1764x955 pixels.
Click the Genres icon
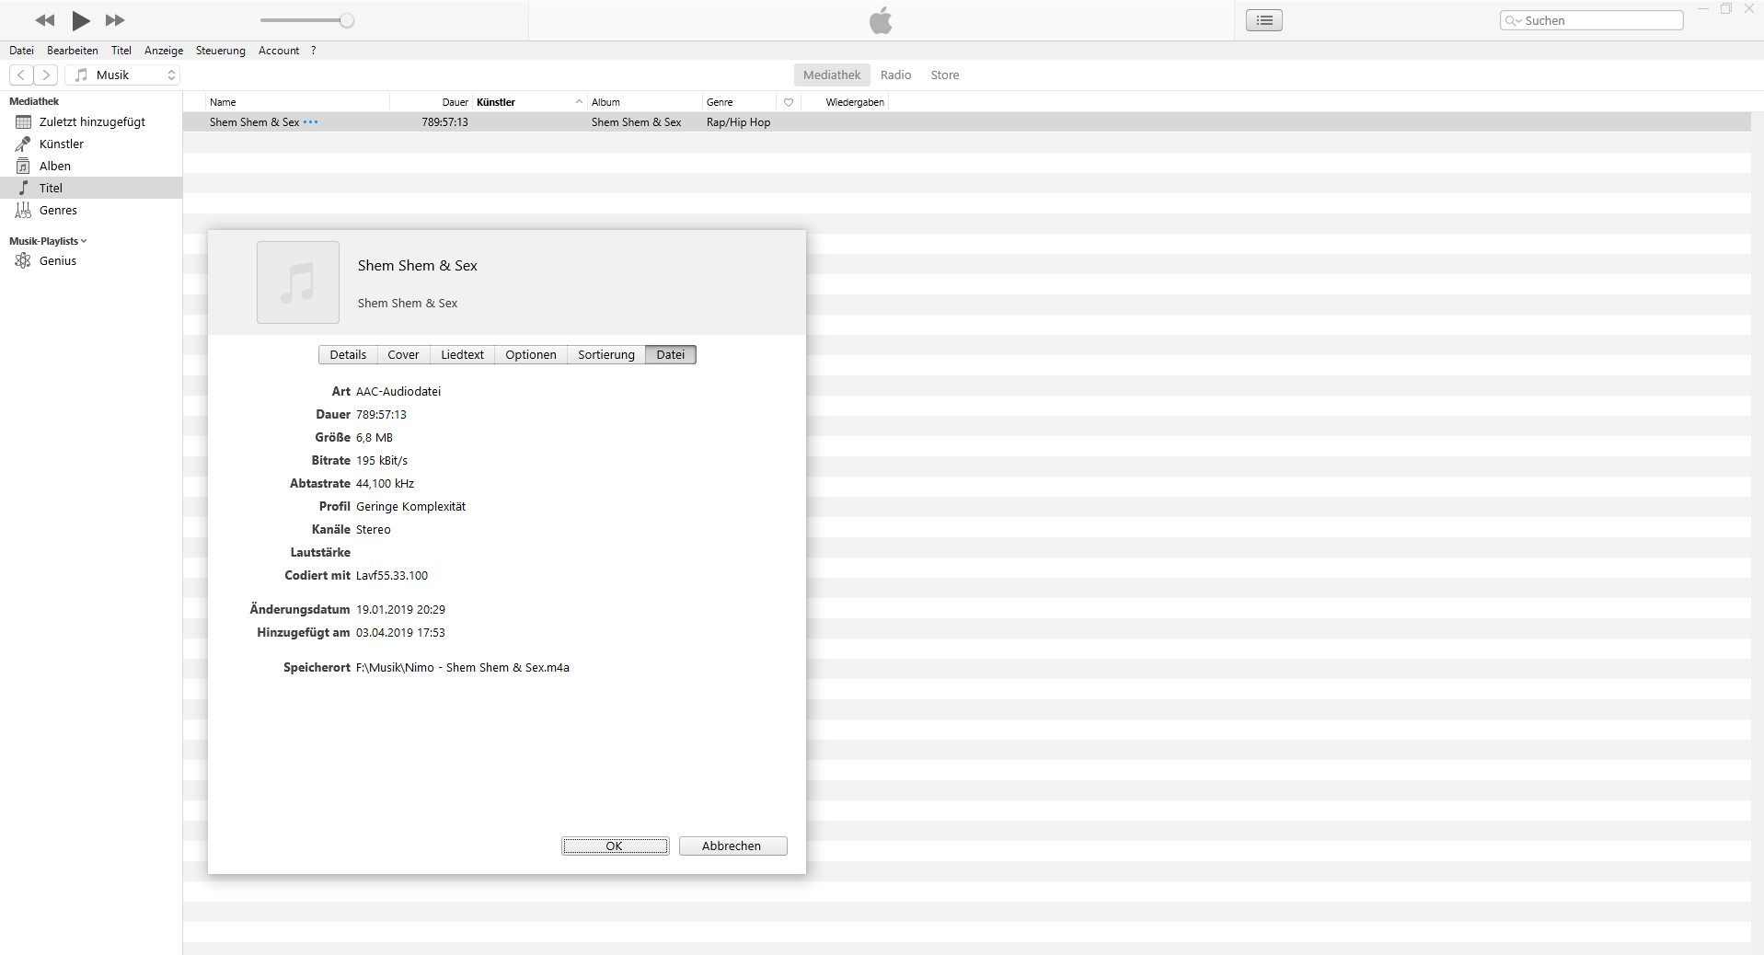(x=23, y=210)
